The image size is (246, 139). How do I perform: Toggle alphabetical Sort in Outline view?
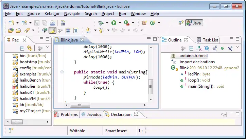pyautogui.click(x=199, y=48)
